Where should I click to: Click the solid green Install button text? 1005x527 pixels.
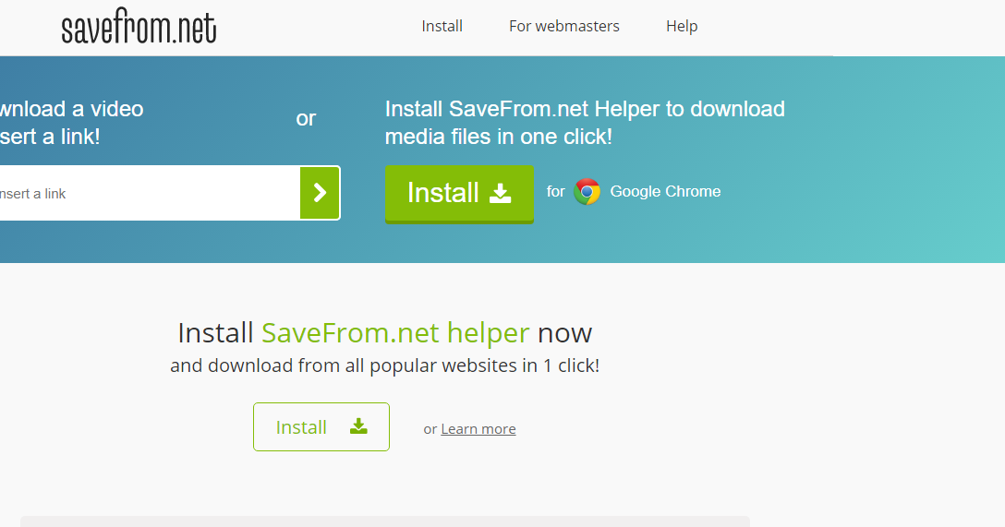click(x=442, y=193)
